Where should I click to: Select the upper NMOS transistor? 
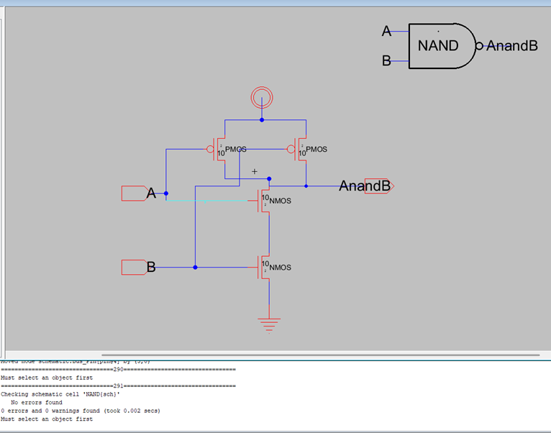264,201
